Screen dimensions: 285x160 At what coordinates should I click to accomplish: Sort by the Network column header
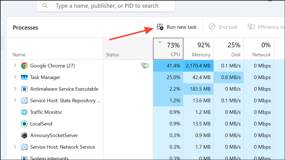[259, 49]
